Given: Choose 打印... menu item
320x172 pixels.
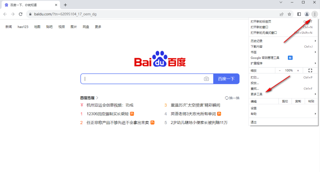Looking at the screenshot, I should pyautogui.click(x=283, y=77).
